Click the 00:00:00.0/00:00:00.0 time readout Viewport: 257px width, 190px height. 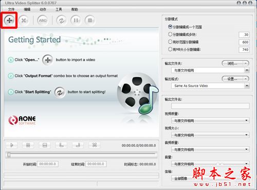pos(139,145)
